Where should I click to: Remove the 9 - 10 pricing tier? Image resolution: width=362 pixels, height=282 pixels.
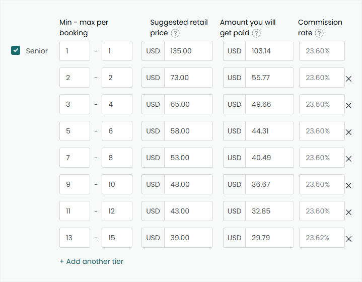coord(348,185)
